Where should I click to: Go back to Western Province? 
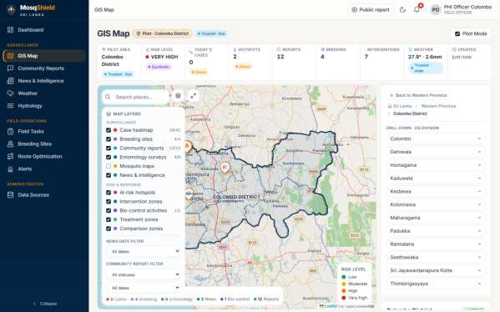point(418,95)
